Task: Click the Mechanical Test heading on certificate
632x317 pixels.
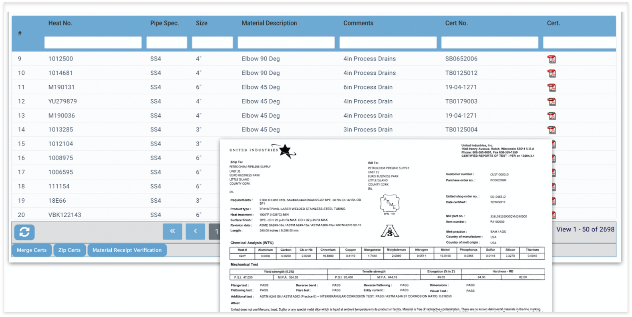Action: [244, 265]
